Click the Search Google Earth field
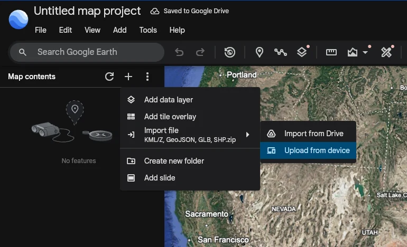Viewport: 407px width, 247px height. tap(87, 52)
